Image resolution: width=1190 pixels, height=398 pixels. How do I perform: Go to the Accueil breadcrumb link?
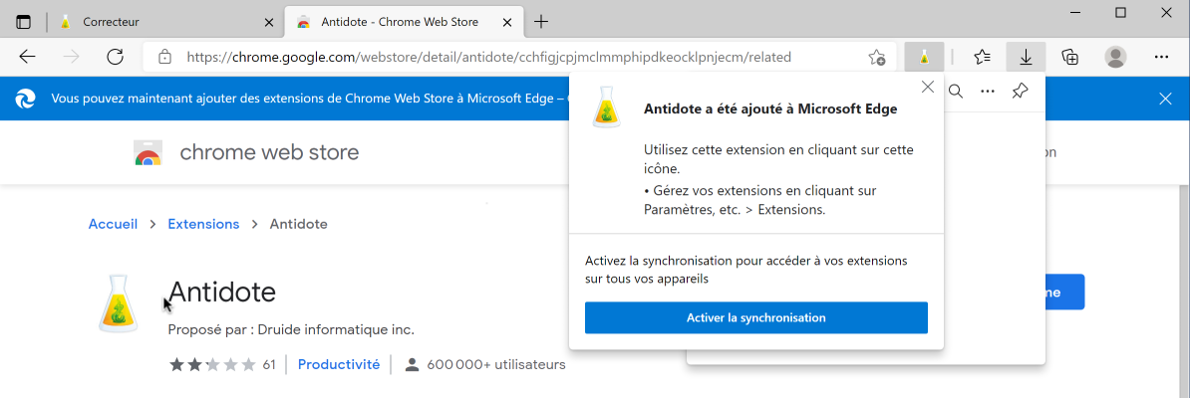pos(113,224)
